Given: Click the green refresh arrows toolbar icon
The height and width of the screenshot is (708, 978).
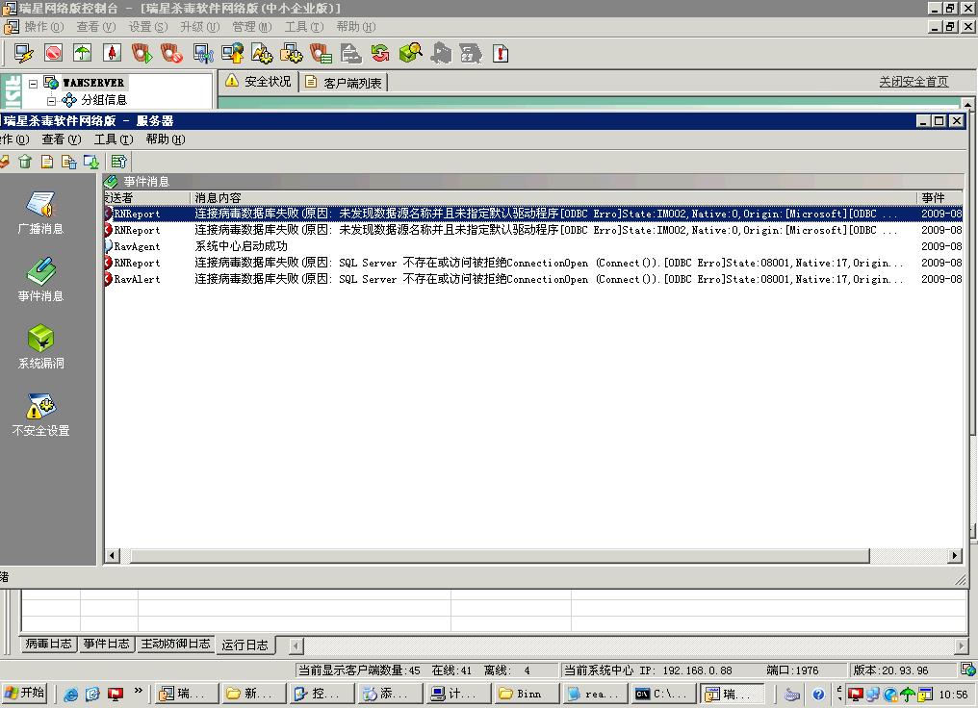Looking at the screenshot, I should coord(380,53).
